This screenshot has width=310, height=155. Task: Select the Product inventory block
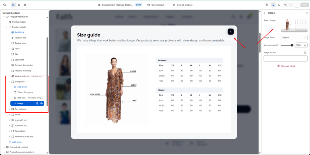[23, 71]
